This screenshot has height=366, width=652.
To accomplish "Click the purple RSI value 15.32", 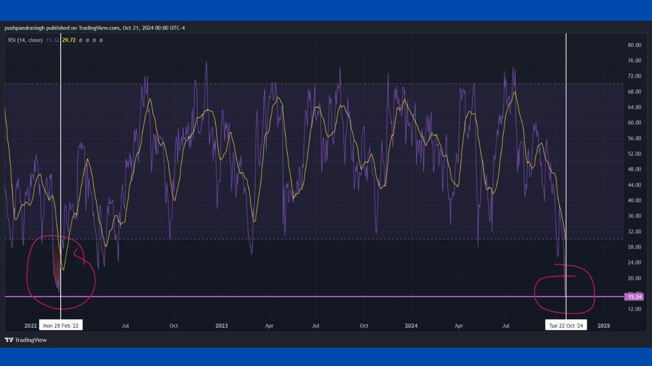I will [x=52, y=40].
